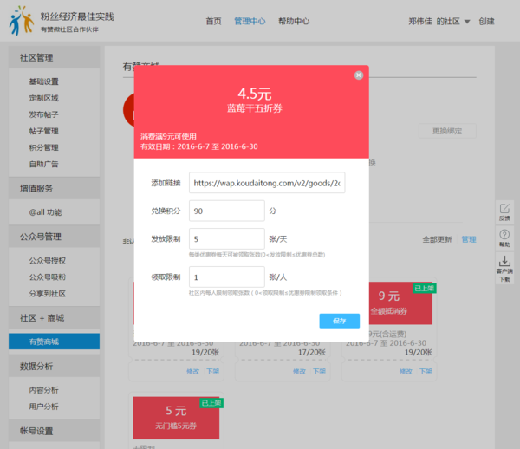This screenshot has height=449, width=520.
Task: Click the 数据分析 section header
Action: [54, 366]
